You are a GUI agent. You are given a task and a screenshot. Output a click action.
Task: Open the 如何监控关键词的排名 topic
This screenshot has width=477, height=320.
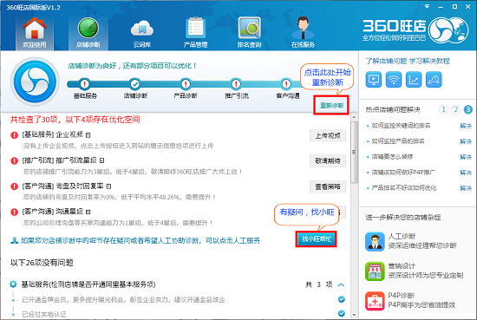click(x=401, y=126)
